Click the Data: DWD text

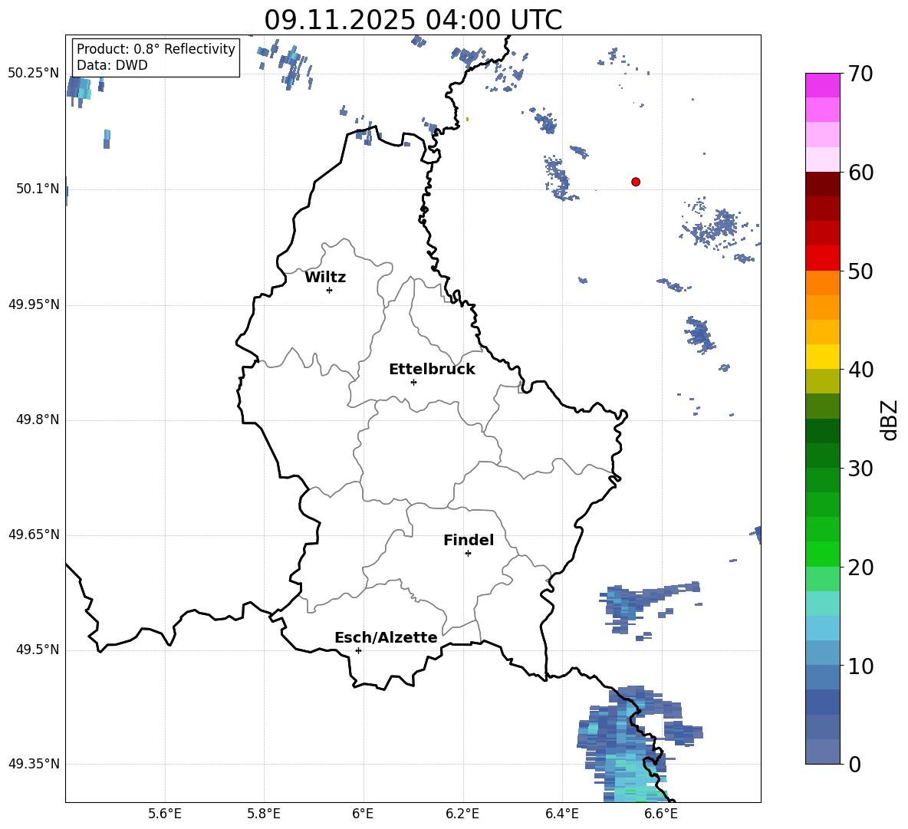pos(112,65)
